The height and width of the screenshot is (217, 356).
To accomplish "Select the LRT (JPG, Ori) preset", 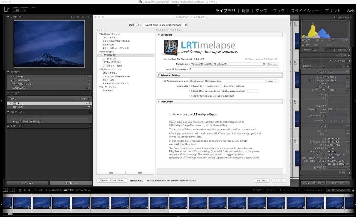I will pyautogui.click(x=109, y=59).
